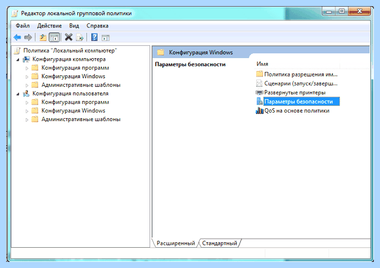Open the Файл menu
The width and height of the screenshot is (380, 268).
(x=23, y=26)
